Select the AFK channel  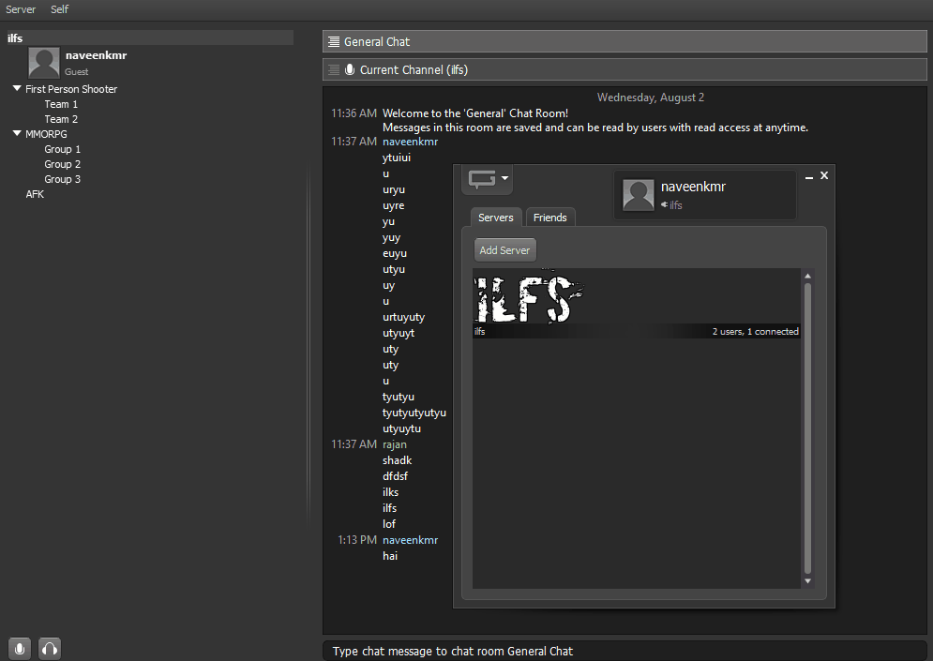pyautogui.click(x=35, y=194)
